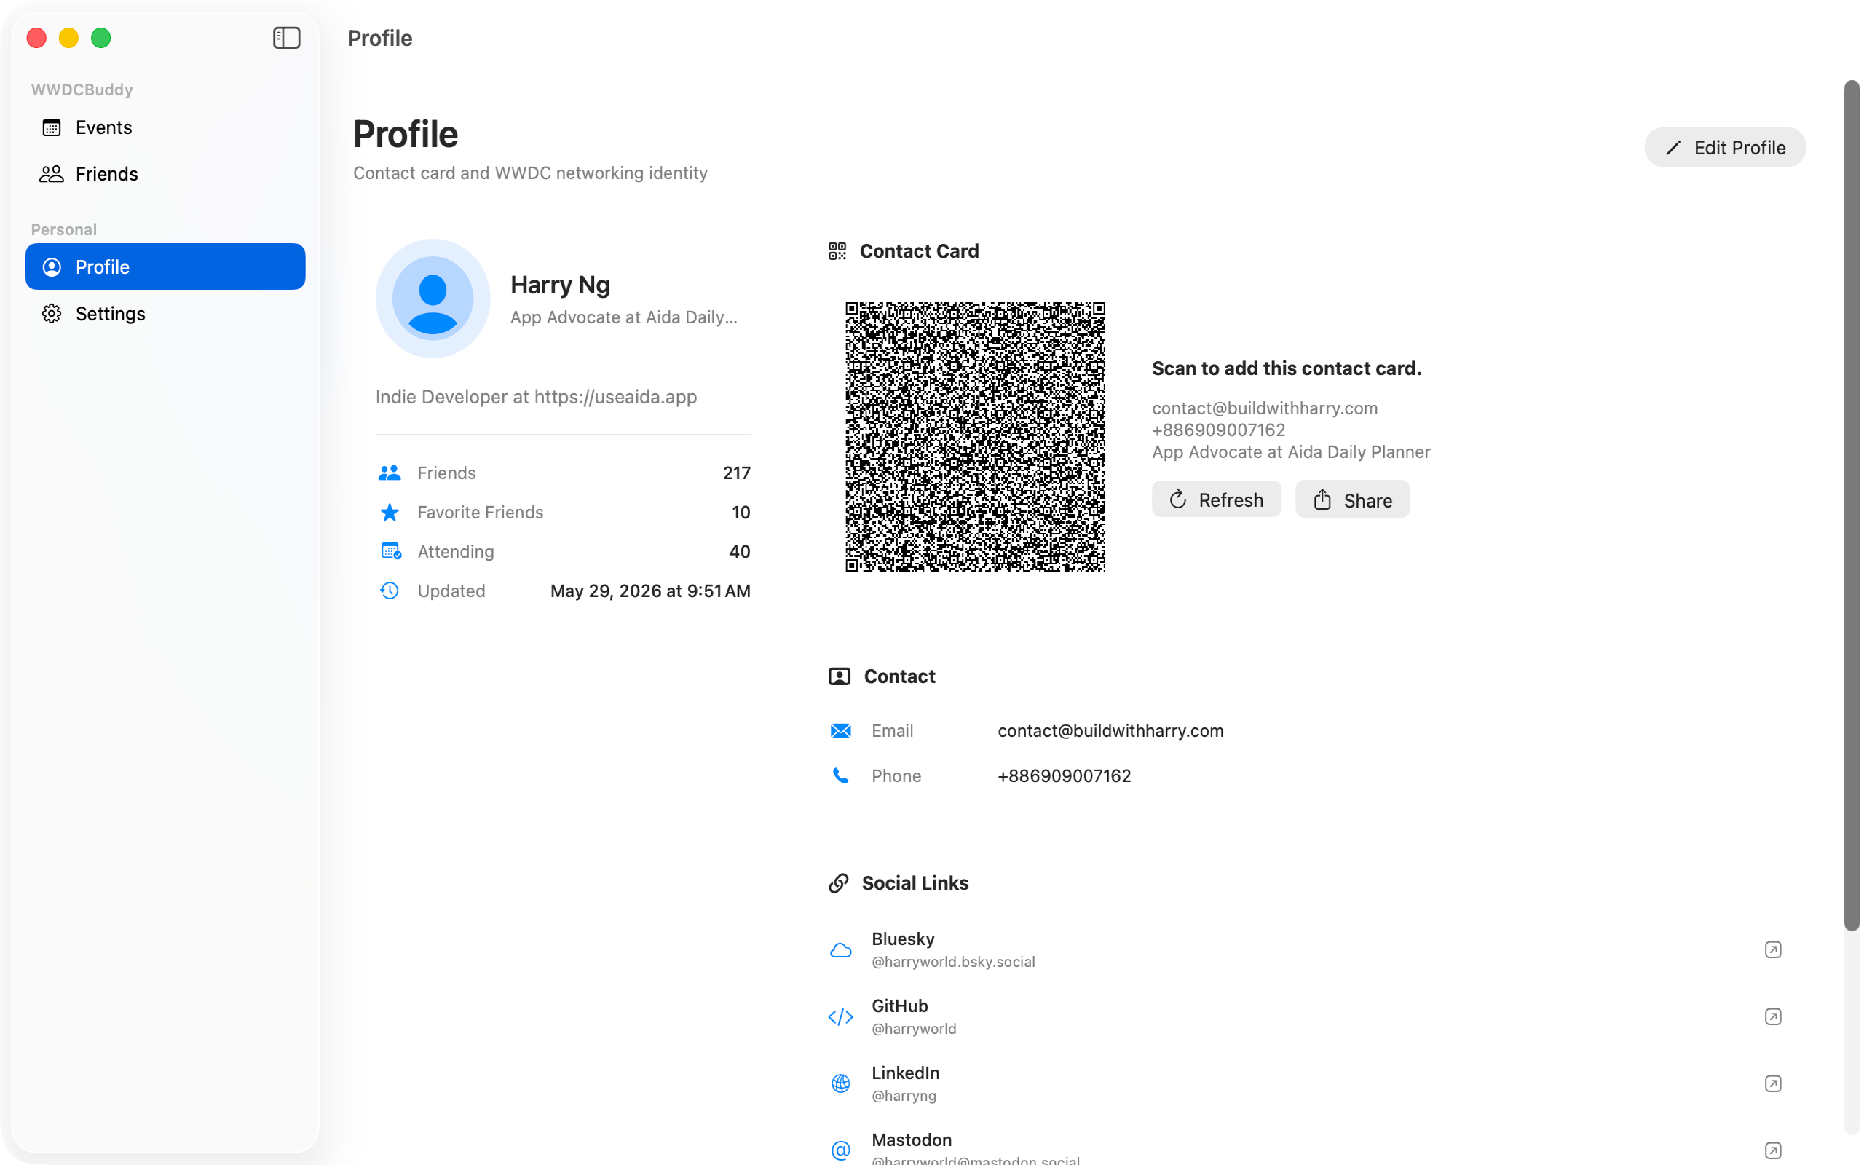Click the QR code icon beside Contact Card

pyautogui.click(x=837, y=251)
